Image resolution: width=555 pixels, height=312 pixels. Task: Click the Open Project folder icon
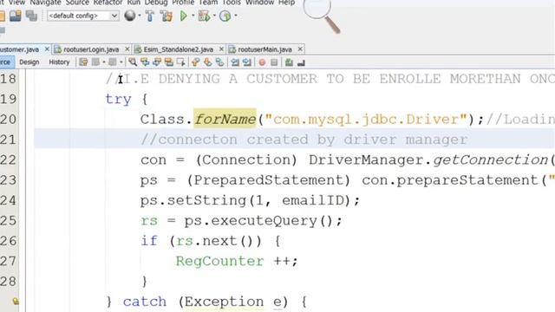(x=16, y=16)
